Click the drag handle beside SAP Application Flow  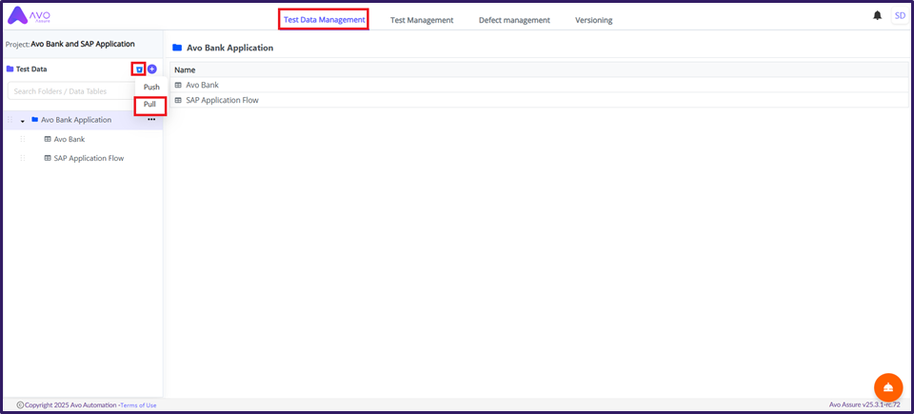coord(23,158)
